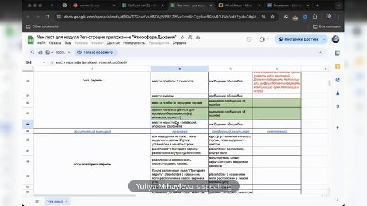
Task: Select cell 'ввести пробел в середине пароля'
Action: pos(179,103)
